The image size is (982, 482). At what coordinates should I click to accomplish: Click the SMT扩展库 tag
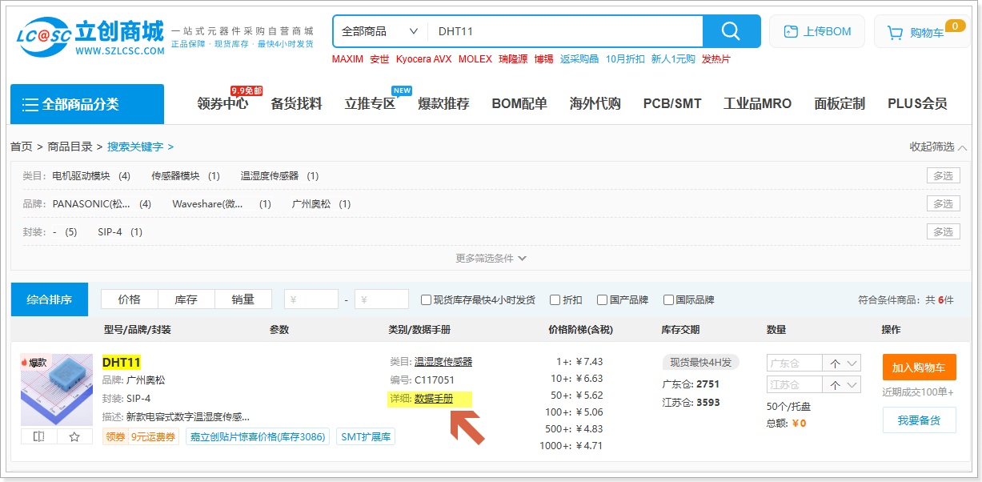(x=365, y=436)
